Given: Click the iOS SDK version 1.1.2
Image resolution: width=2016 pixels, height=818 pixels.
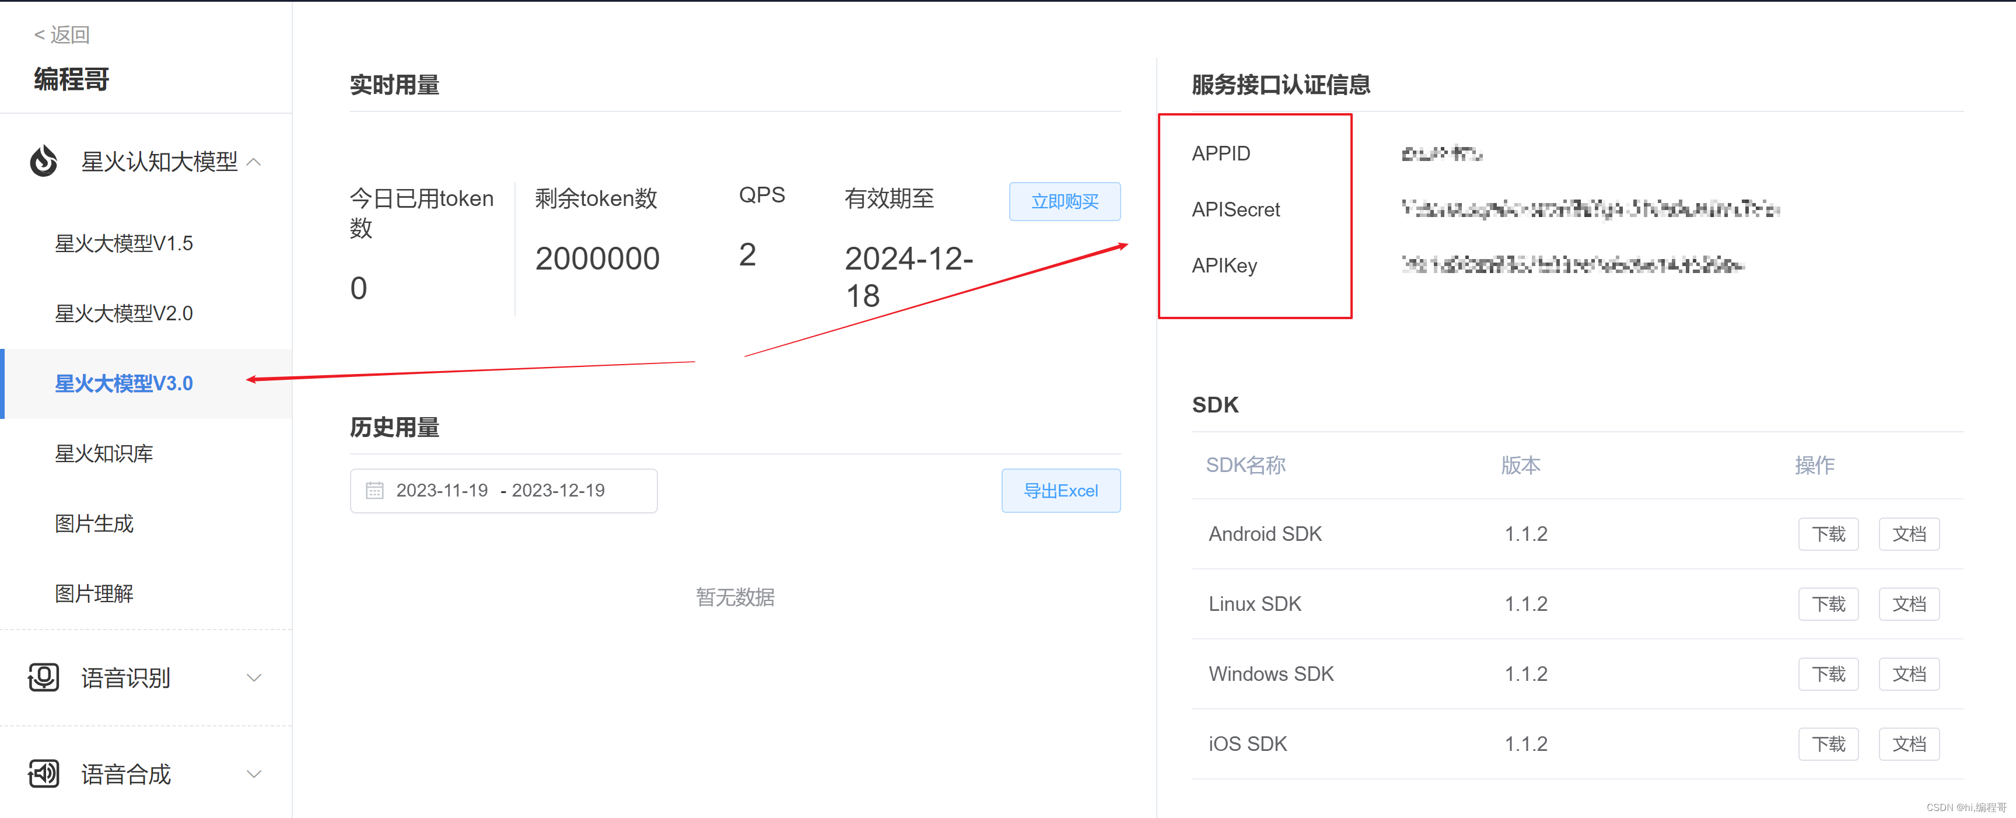Looking at the screenshot, I should (x=1526, y=744).
